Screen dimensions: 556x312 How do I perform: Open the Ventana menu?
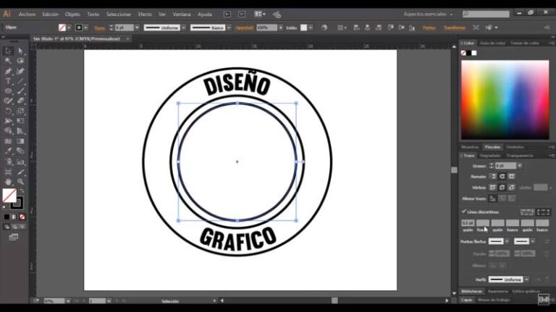click(182, 14)
